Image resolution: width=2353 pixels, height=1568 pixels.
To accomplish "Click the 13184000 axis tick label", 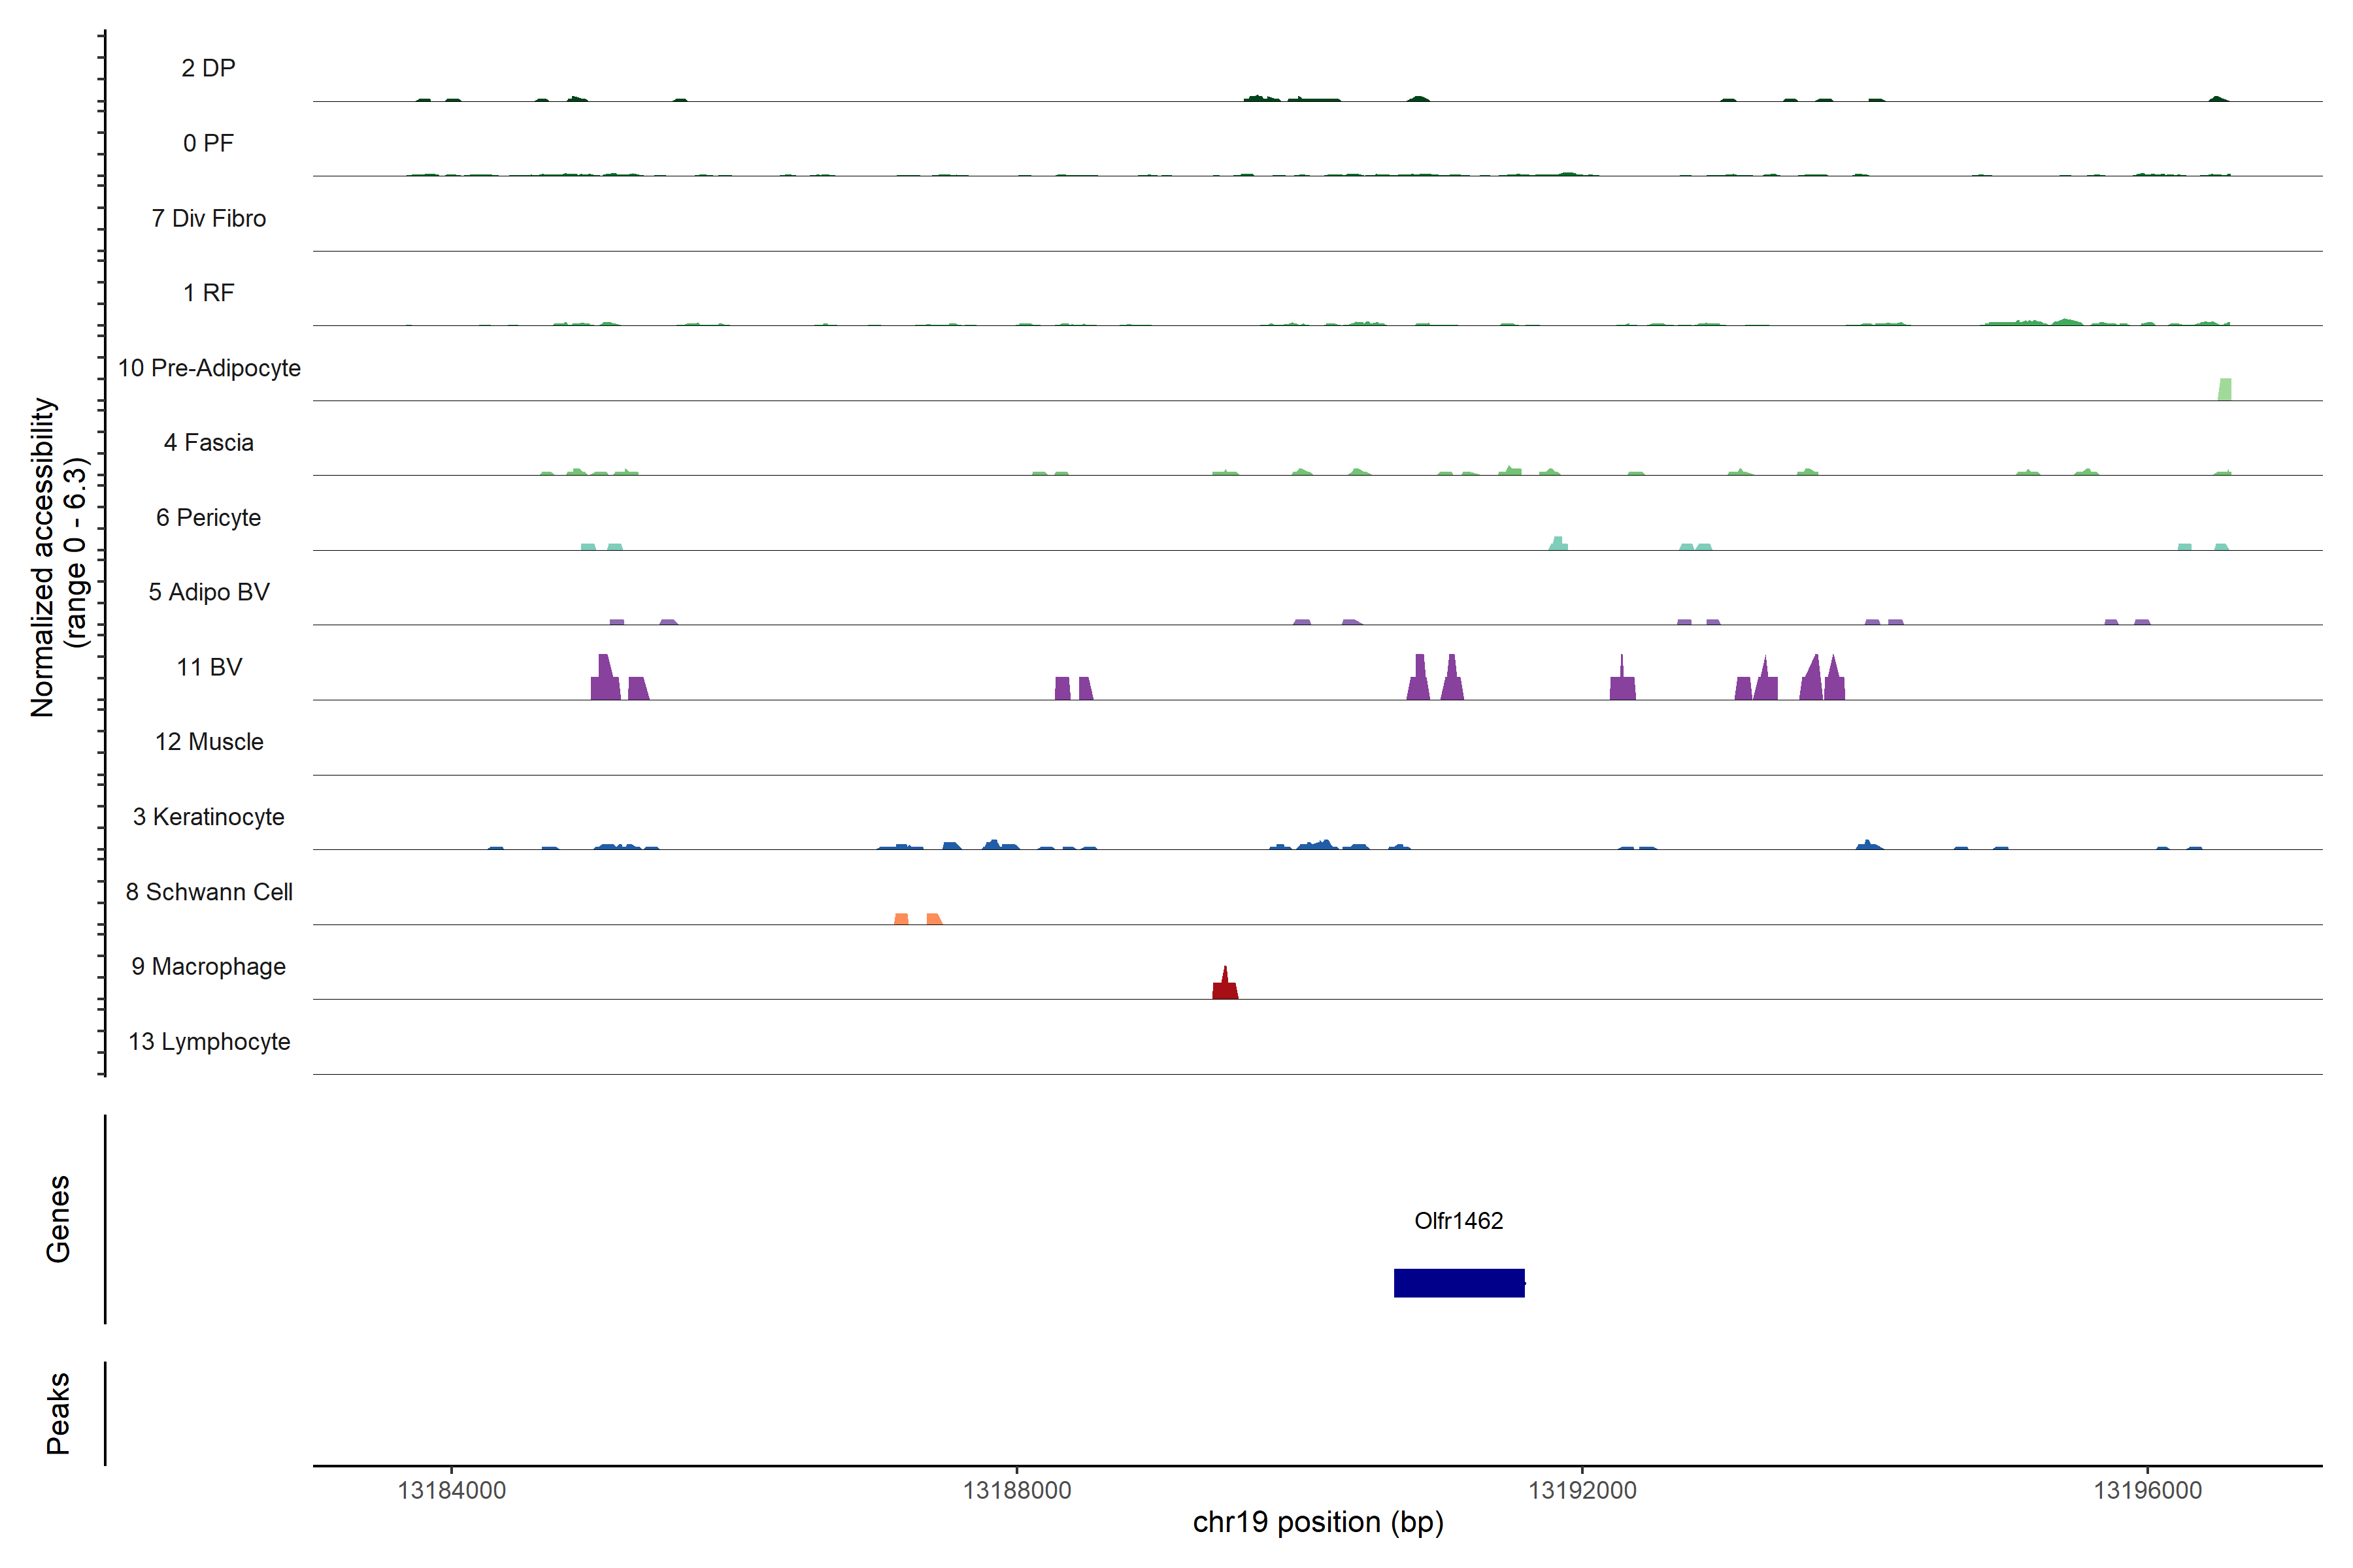I will 451,1490.
